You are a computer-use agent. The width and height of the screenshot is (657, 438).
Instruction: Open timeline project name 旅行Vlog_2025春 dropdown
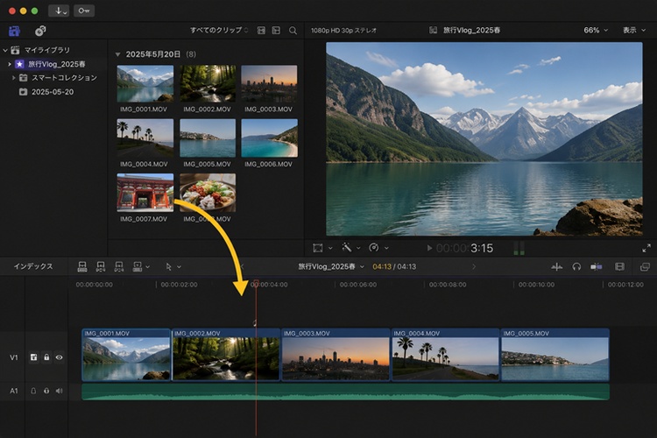(331, 266)
